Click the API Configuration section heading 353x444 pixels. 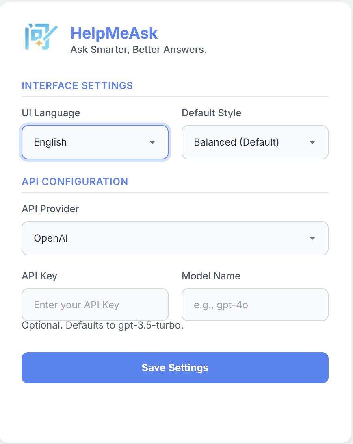(75, 181)
